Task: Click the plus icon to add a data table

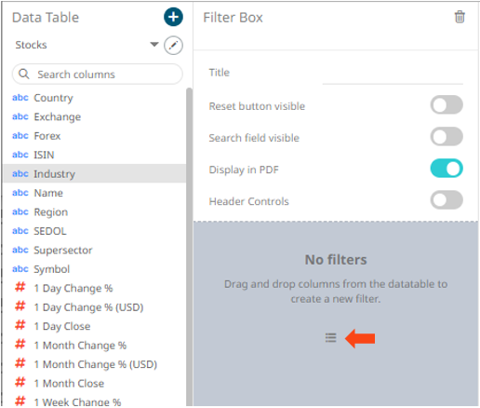Action: click(x=173, y=17)
